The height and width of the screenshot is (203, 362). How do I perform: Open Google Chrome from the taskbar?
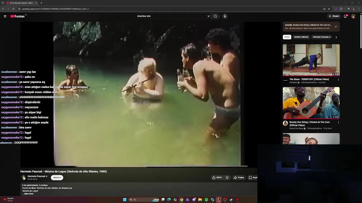click(x=181, y=200)
